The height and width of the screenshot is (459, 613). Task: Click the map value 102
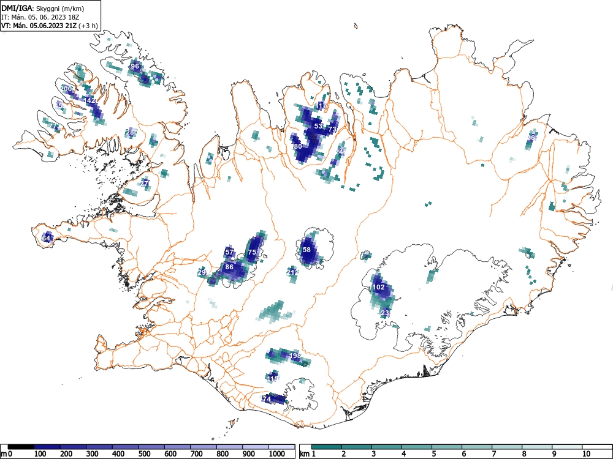pyautogui.click(x=378, y=287)
